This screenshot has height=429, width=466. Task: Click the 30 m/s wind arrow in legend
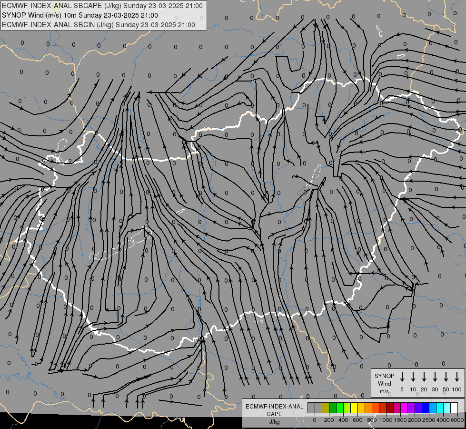pos(435,377)
